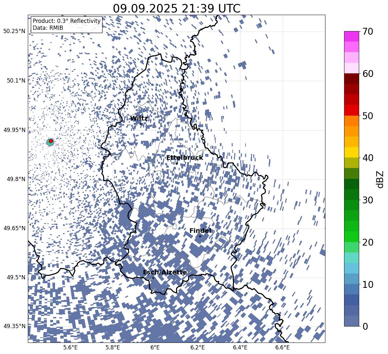Image resolution: width=388 pixels, height=354 pixels.
Task: Click the magenta top colorbar segment
Action: pos(351,36)
